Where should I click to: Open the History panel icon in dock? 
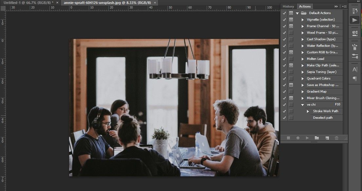354,11
